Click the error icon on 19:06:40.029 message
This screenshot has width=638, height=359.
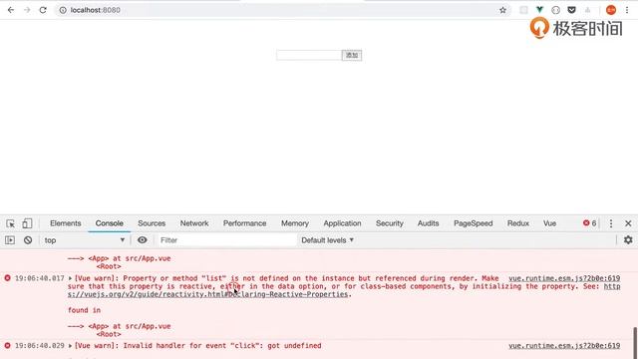(7, 346)
